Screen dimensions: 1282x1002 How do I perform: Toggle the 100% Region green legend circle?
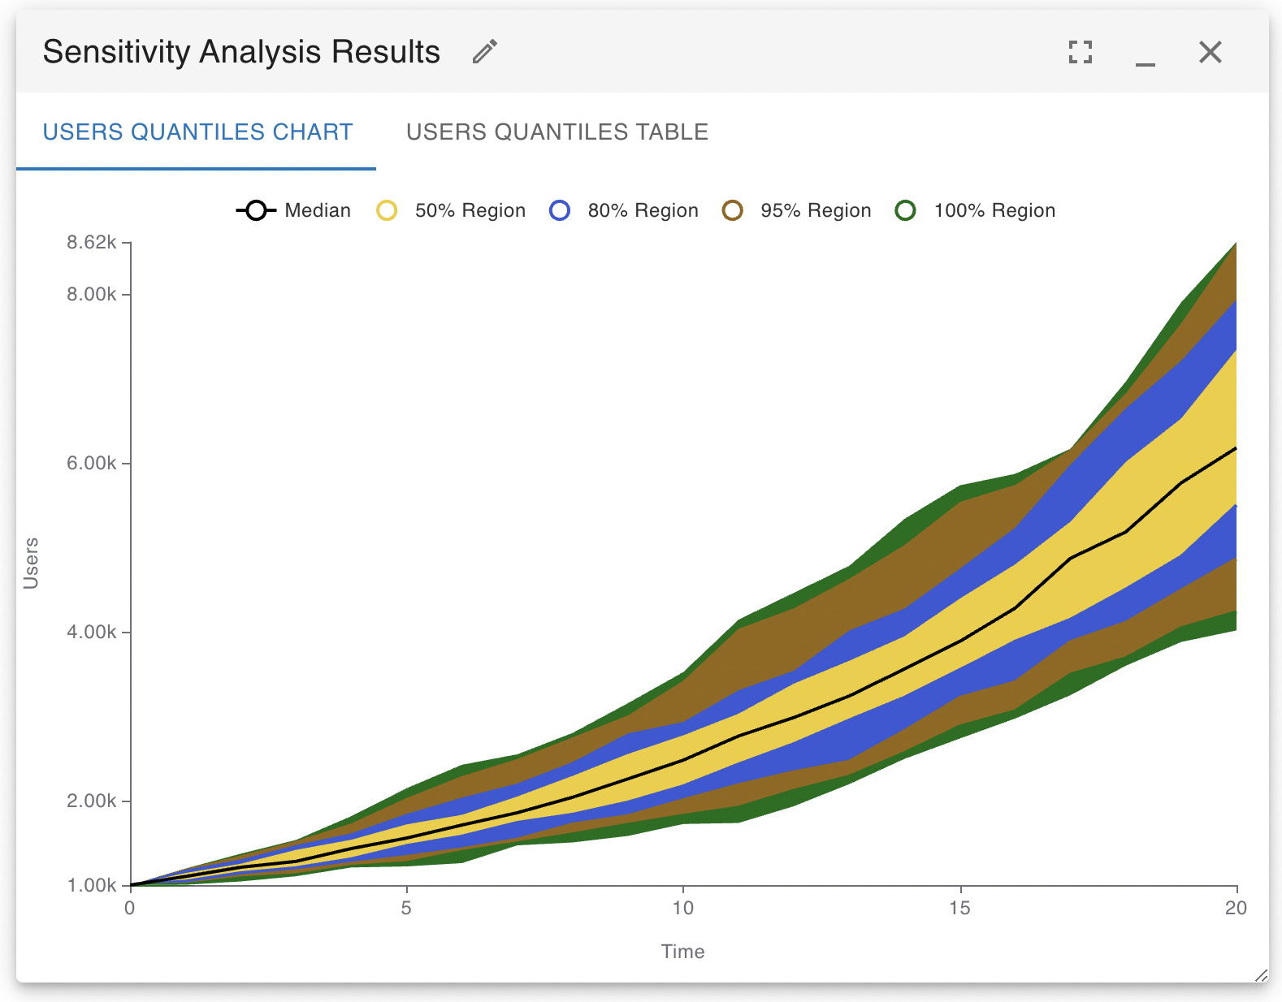pyautogui.click(x=906, y=210)
